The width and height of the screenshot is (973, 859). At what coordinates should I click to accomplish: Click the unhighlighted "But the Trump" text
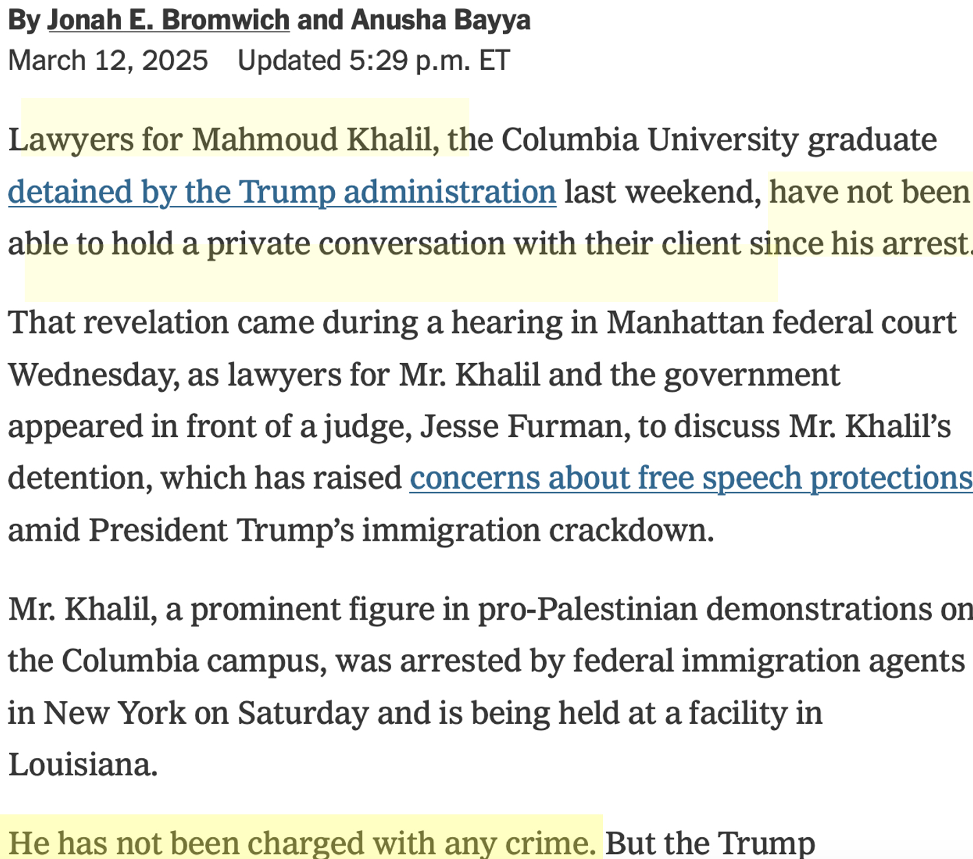coord(710,843)
